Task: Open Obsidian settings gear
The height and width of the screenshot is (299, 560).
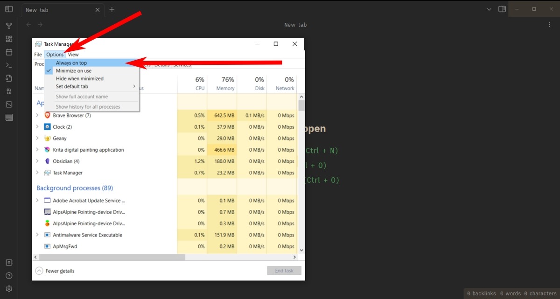Action: click(9, 289)
